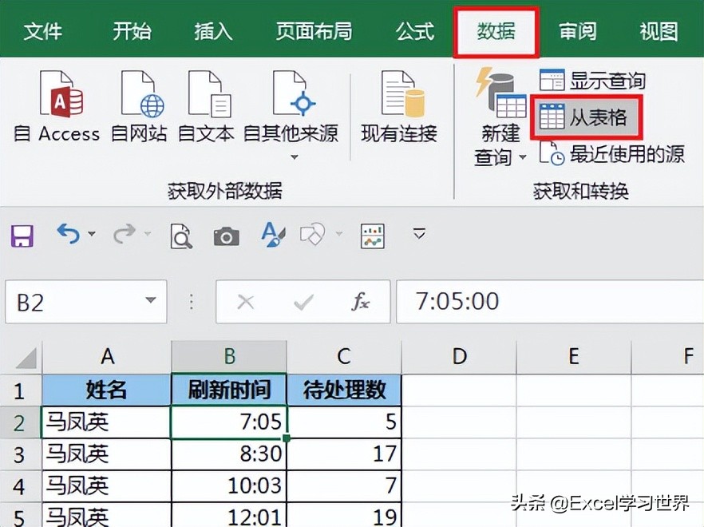
Task: Open the undo history dropdown
Action: (x=92, y=234)
